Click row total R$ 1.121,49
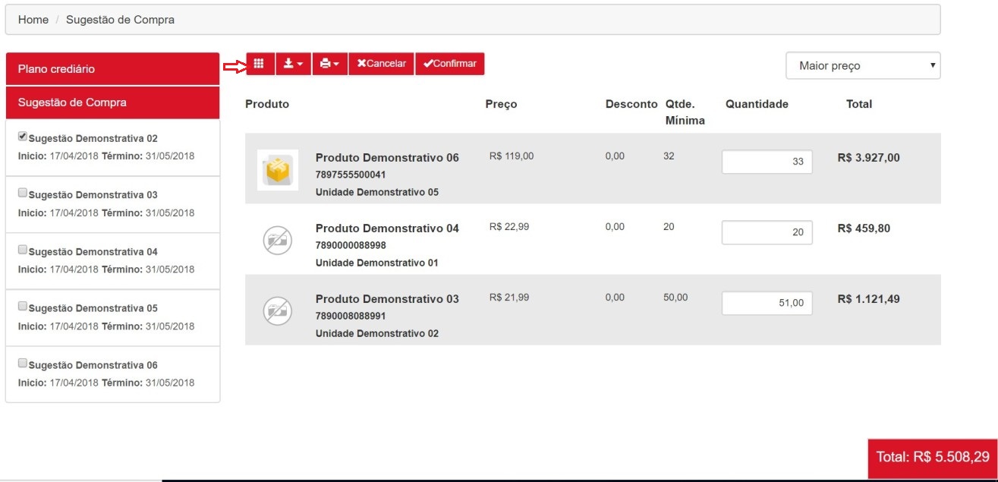The height and width of the screenshot is (482, 998). 869,299
